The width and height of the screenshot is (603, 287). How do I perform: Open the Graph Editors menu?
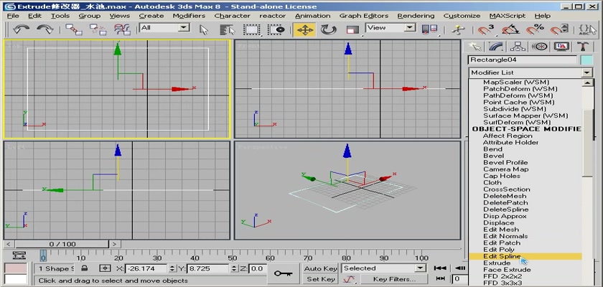[x=364, y=16]
